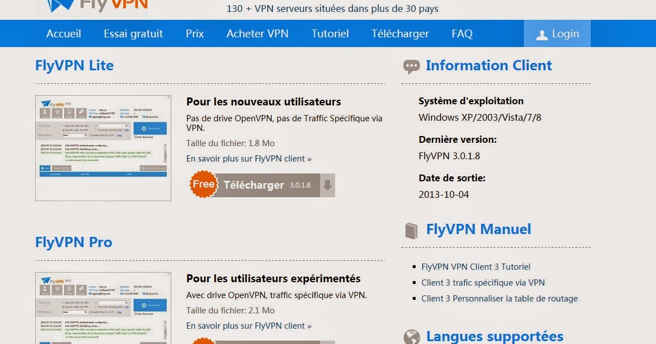
Task: Click 'Pour les nouveaux utilisateurs' heading
Action: click(264, 101)
